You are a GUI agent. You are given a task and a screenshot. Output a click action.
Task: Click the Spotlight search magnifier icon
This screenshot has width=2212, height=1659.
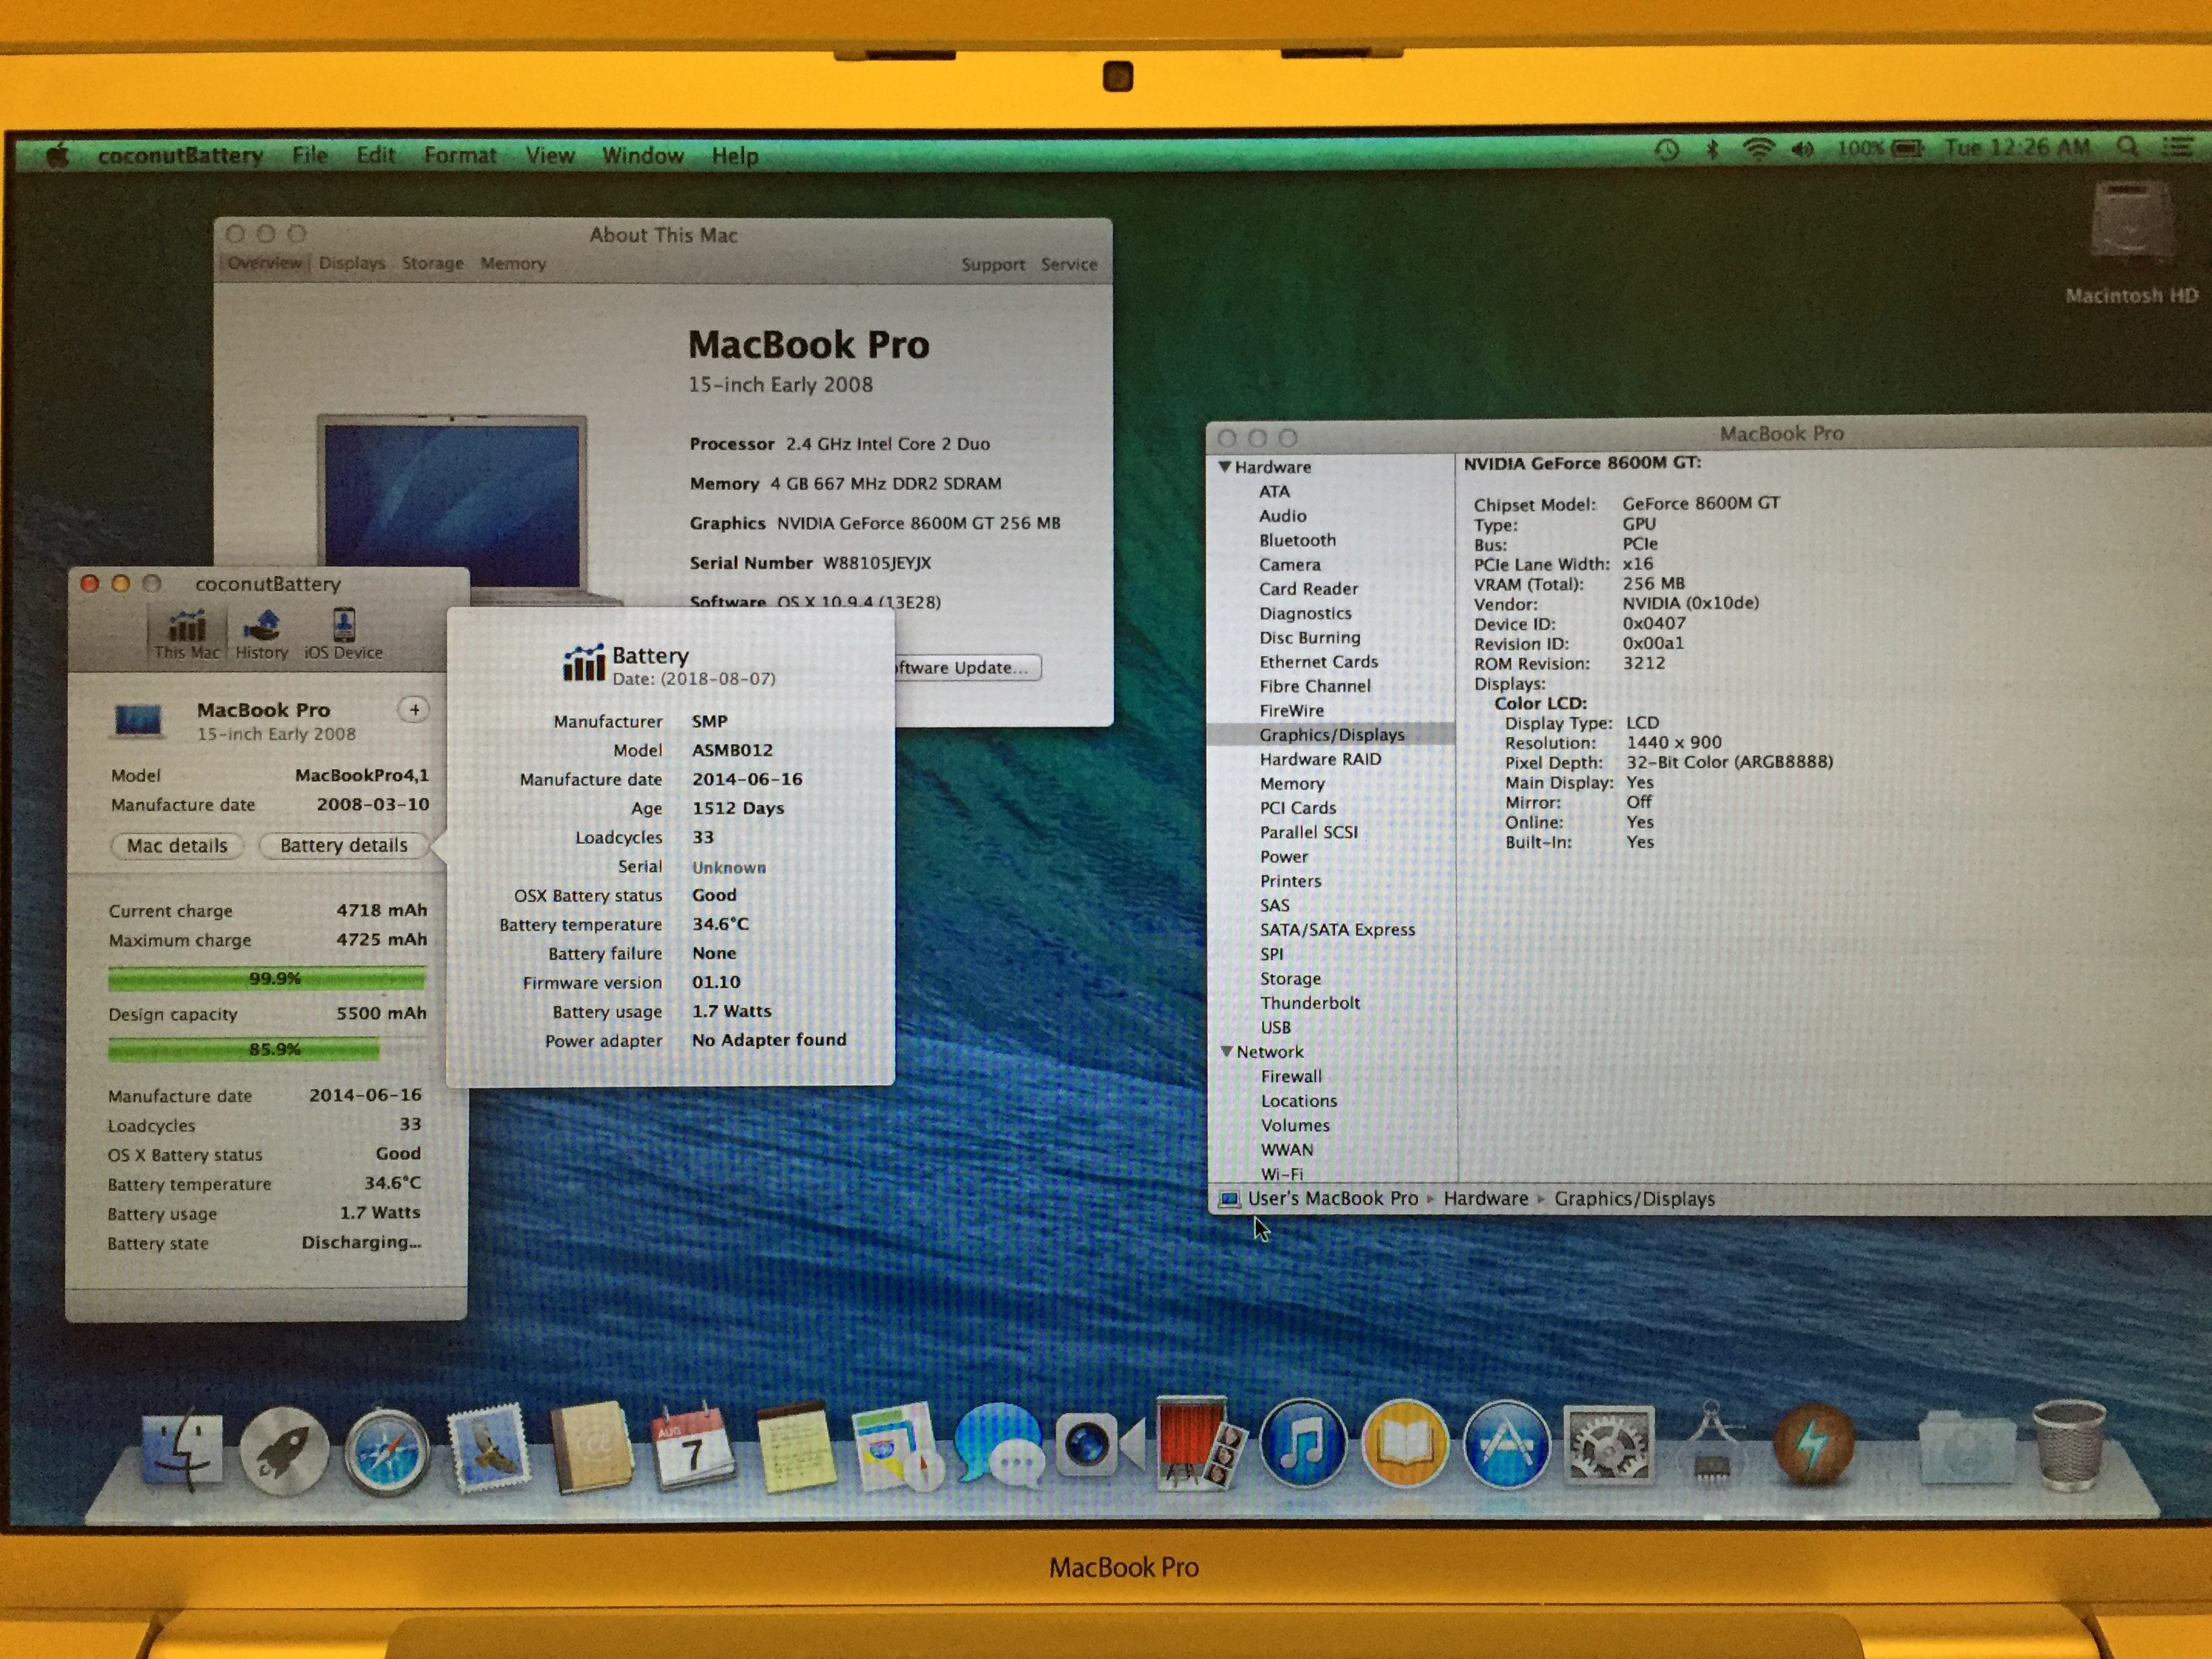coord(2127,148)
